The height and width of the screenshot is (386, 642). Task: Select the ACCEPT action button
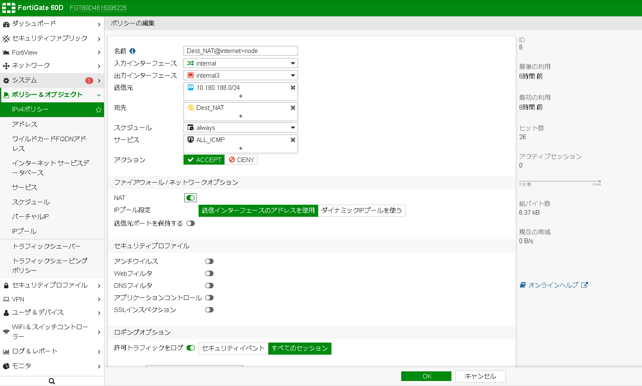point(204,160)
